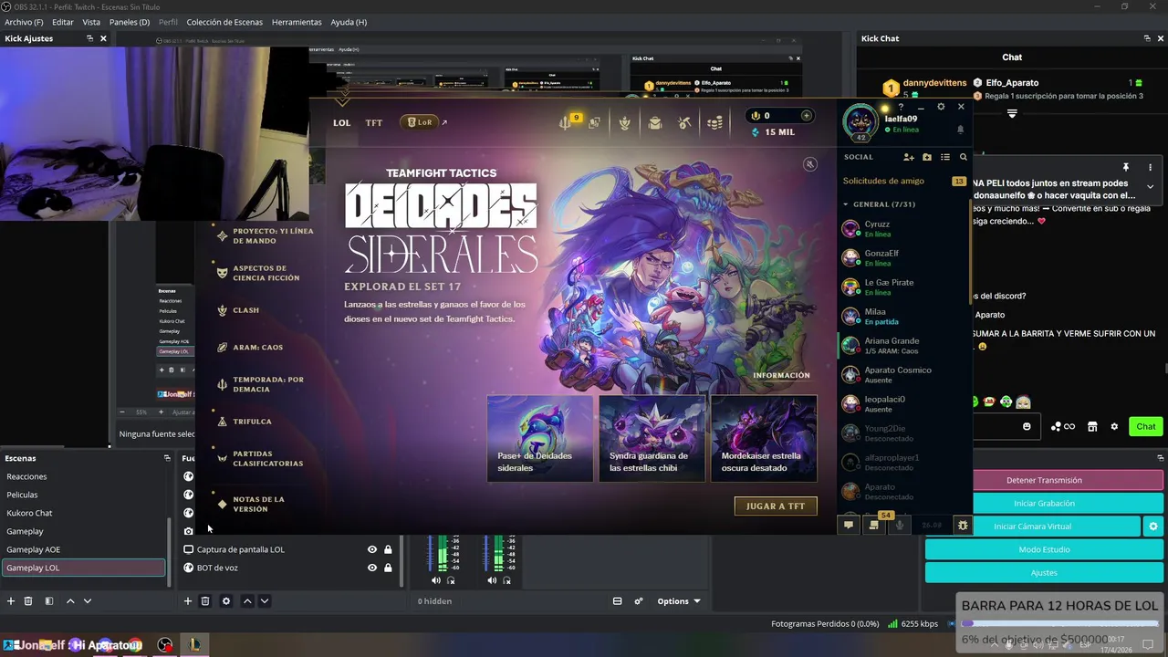Open virtual camera settings gear
Image resolution: width=1168 pixels, height=657 pixels.
tap(1153, 527)
